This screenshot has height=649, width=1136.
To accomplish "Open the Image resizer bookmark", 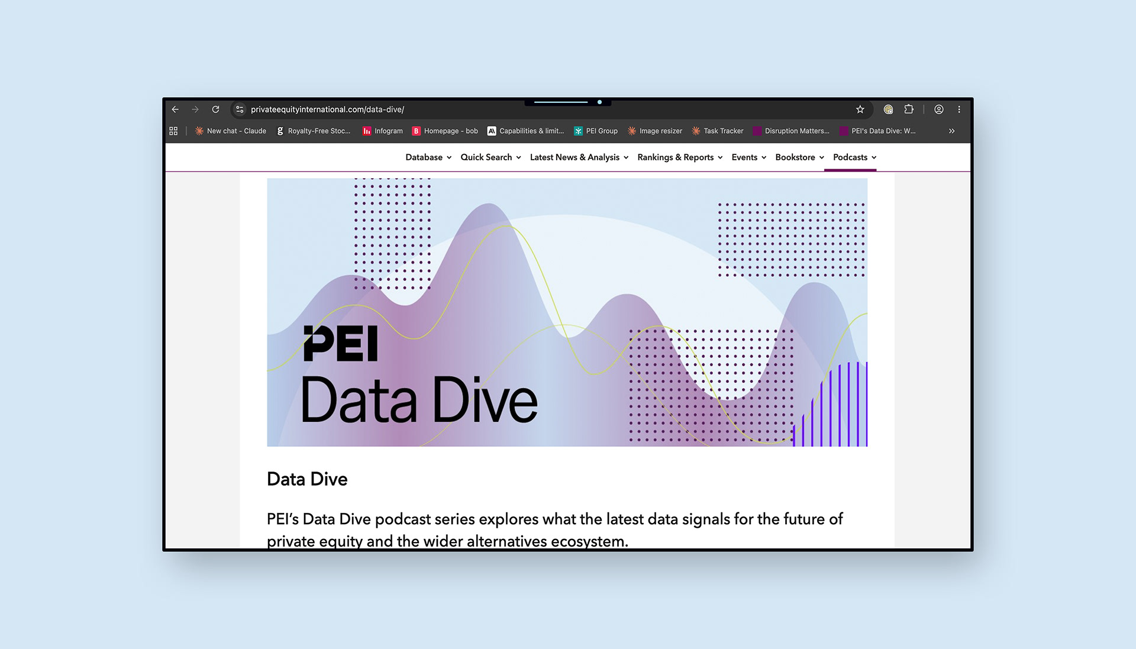I will [x=655, y=131].
